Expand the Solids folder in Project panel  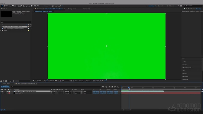coord(1,30)
